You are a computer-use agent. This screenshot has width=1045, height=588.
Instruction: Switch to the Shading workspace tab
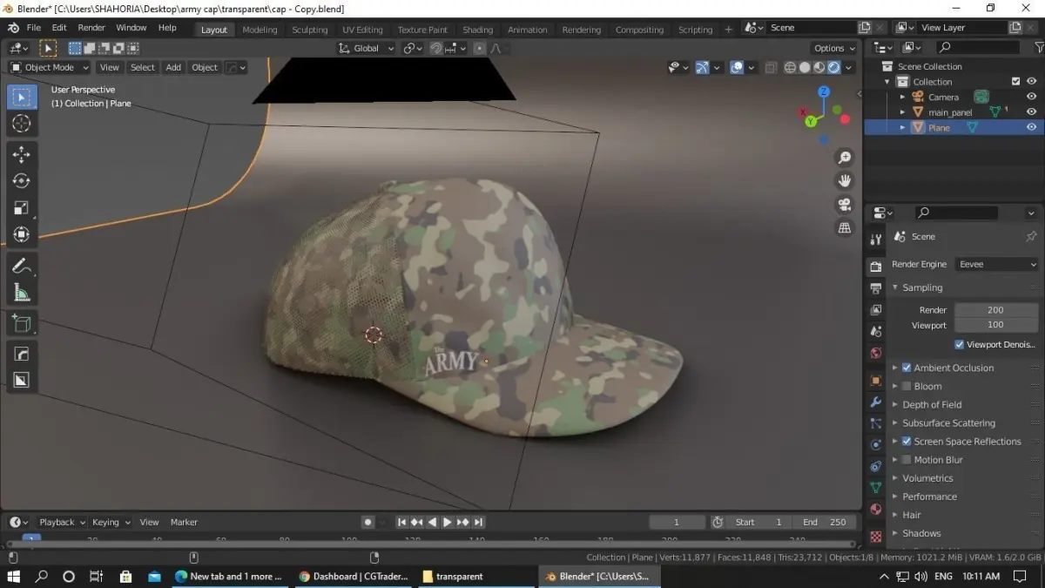point(477,30)
